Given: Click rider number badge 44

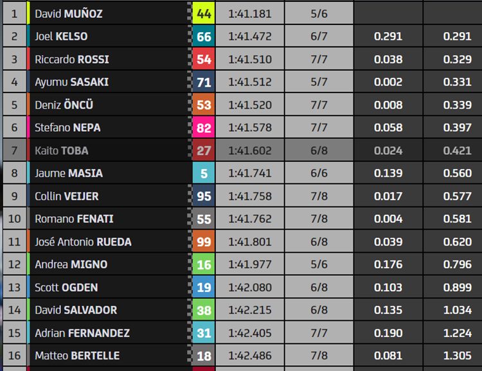Looking at the screenshot, I should [x=204, y=14].
